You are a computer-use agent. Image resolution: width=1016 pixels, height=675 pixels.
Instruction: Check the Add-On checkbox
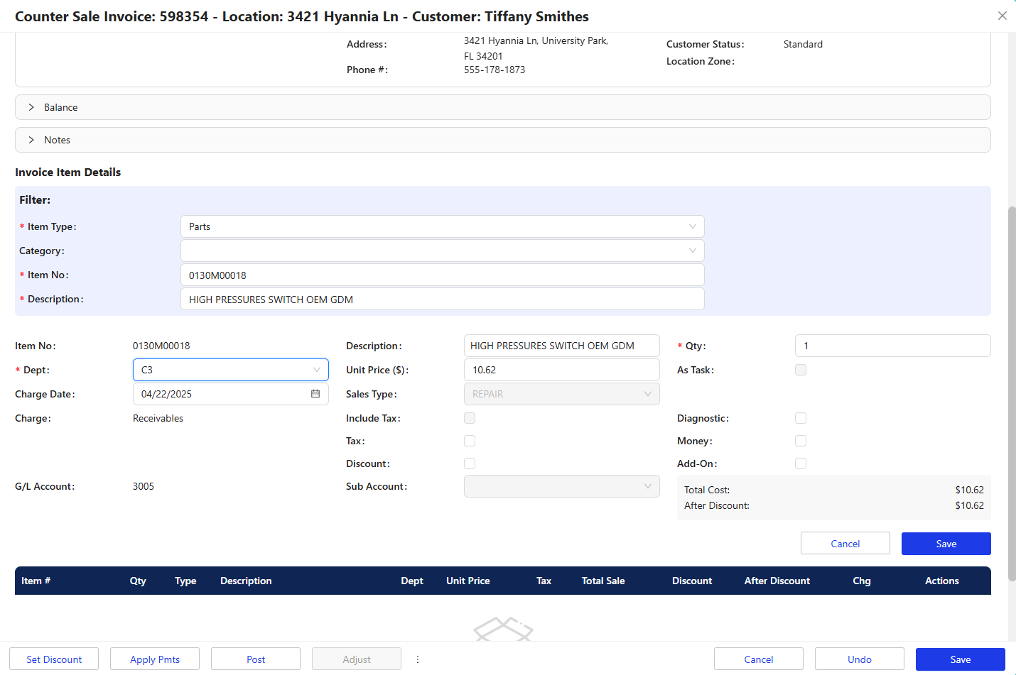pos(801,463)
